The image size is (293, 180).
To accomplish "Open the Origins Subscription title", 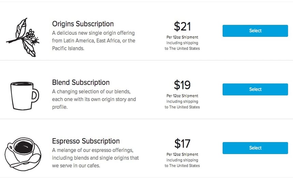I will 83,24.
